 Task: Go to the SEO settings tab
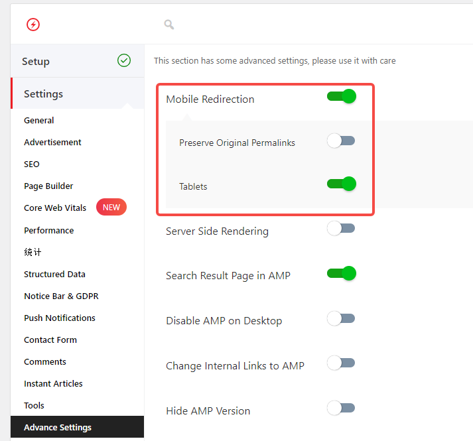(x=32, y=164)
